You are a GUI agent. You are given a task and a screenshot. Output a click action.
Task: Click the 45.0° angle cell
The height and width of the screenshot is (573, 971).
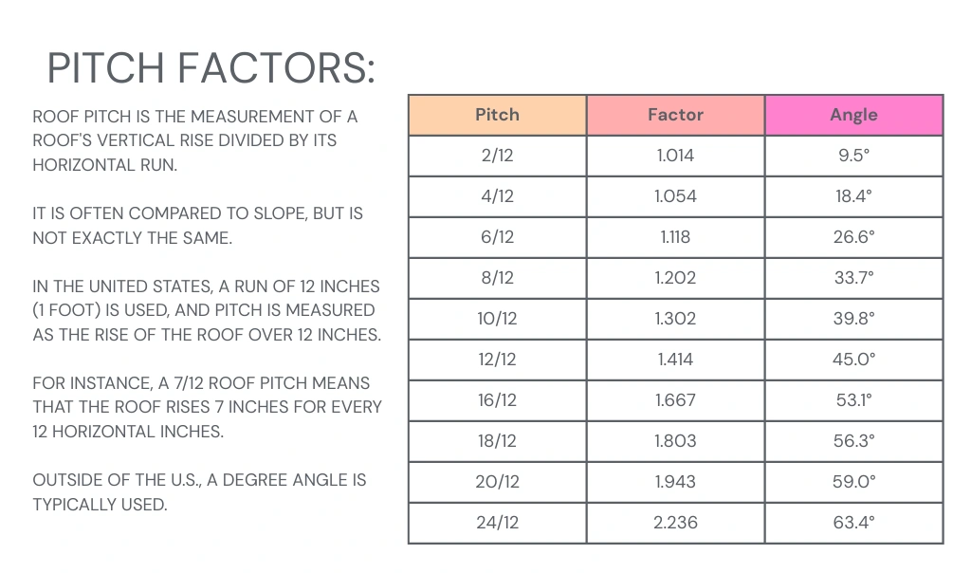point(853,360)
